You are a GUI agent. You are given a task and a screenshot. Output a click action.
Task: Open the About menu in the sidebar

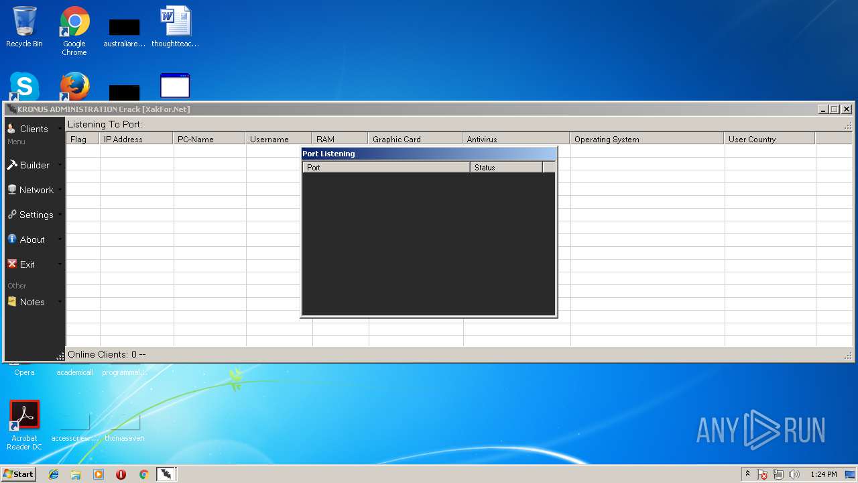(x=34, y=239)
